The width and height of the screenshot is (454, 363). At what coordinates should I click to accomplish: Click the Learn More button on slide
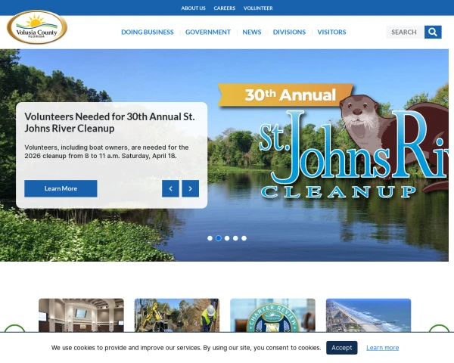click(61, 188)
